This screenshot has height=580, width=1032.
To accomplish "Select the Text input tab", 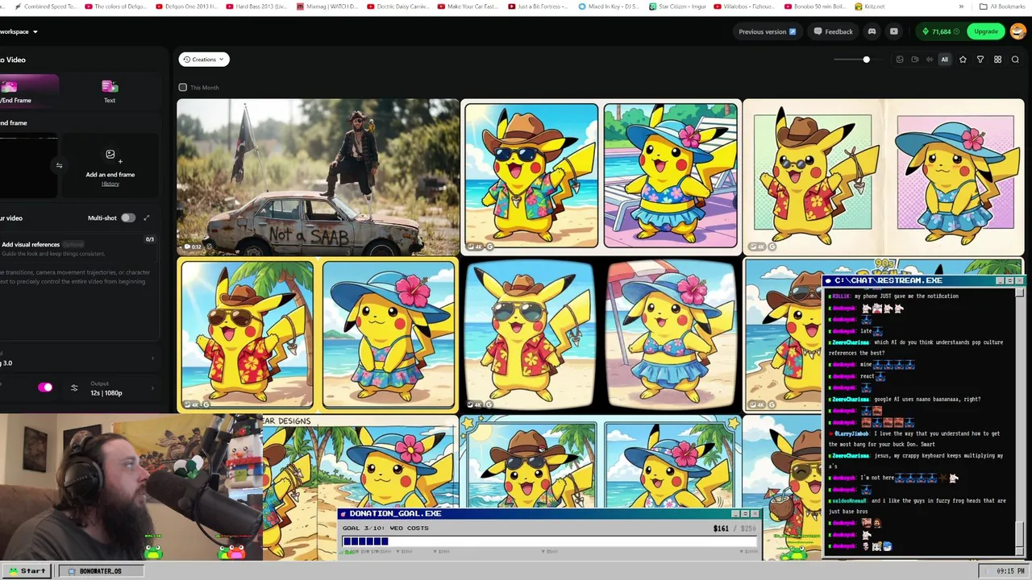I will 110,91.
